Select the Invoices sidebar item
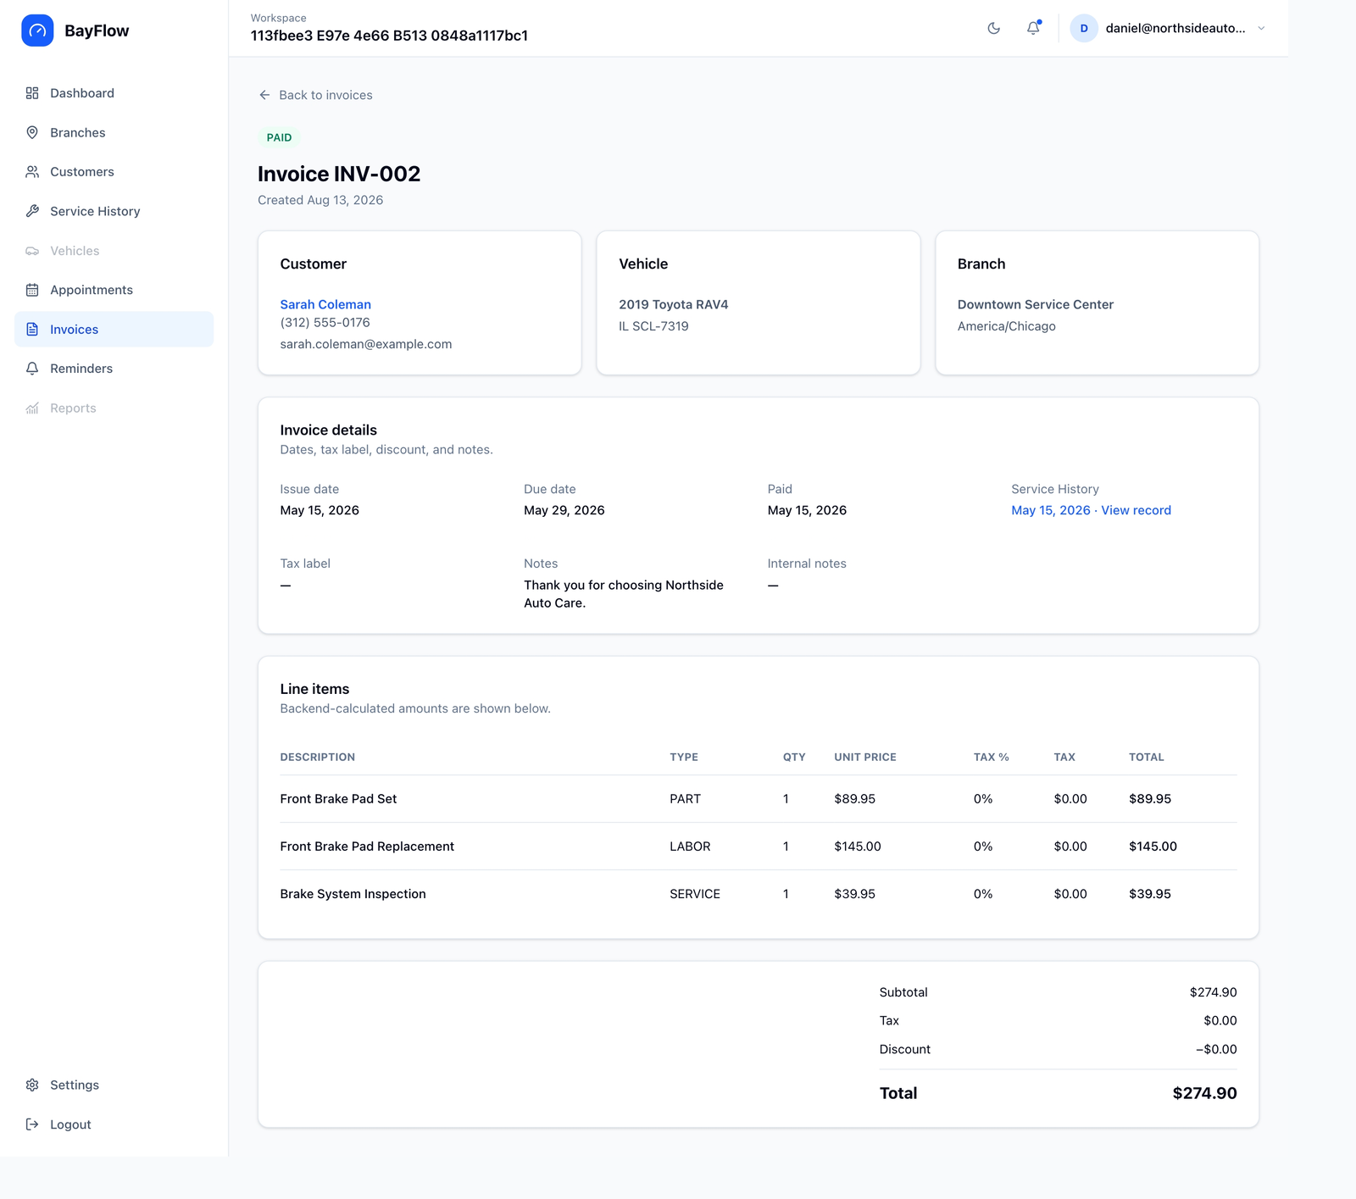Image resolution: width=1356 pixels, height=1199 pixels. tap(114, 330)
